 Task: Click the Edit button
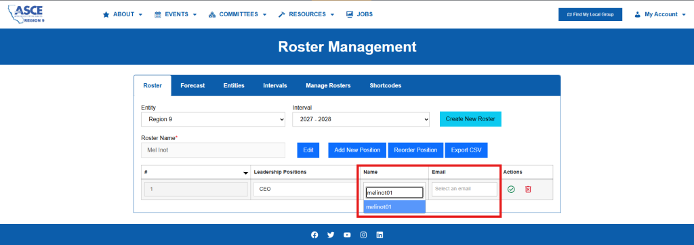pos(308,150)
